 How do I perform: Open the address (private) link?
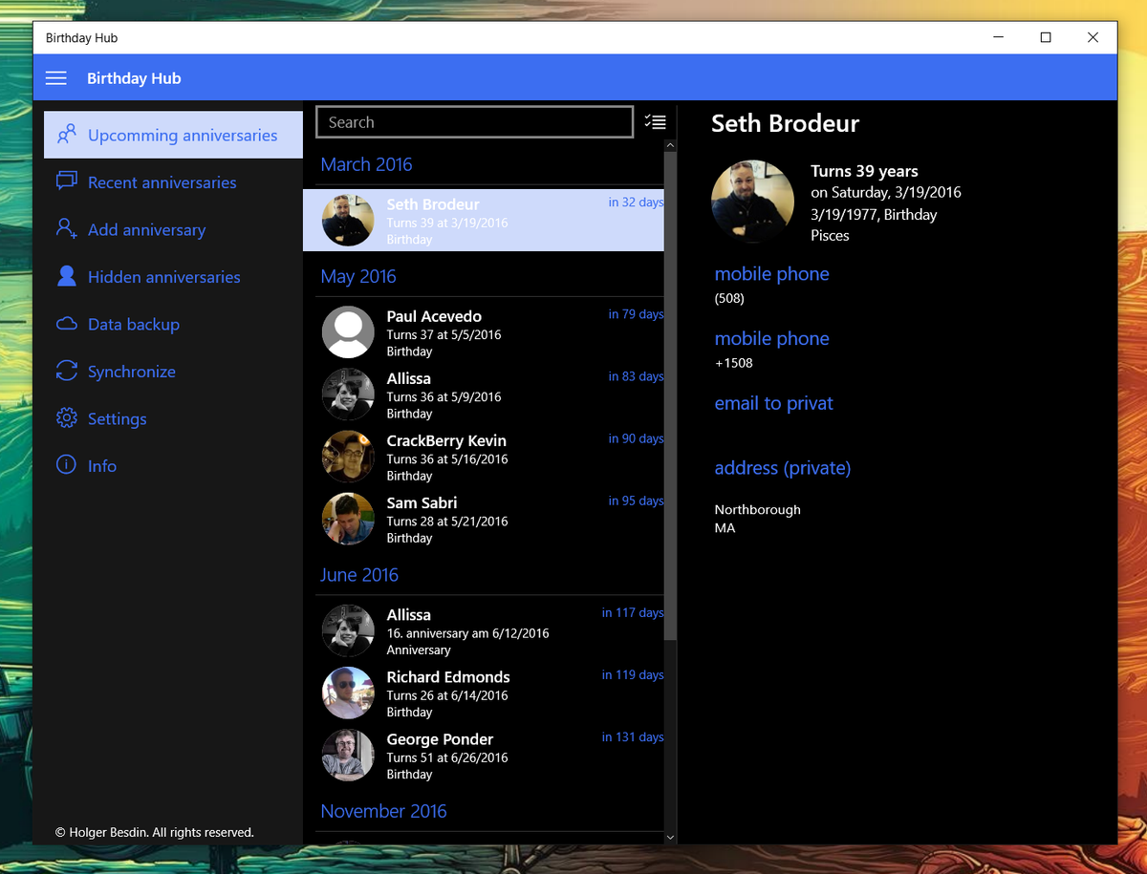click(782, 468)
